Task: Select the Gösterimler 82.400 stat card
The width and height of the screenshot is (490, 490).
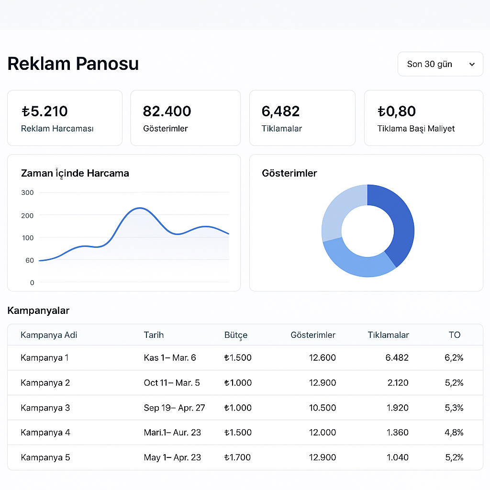Action: [185, 118]
